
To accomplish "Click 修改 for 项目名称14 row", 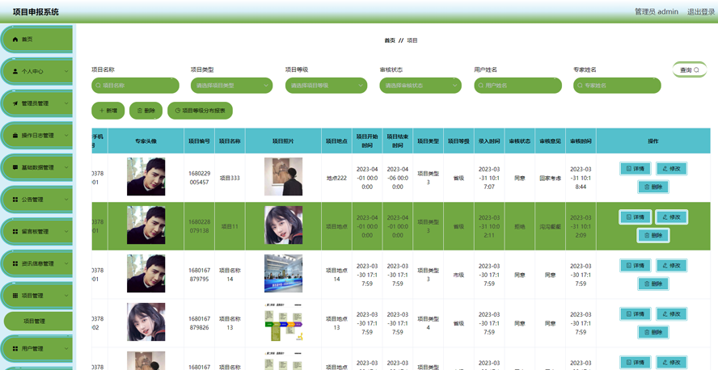I will coord(672,265).
